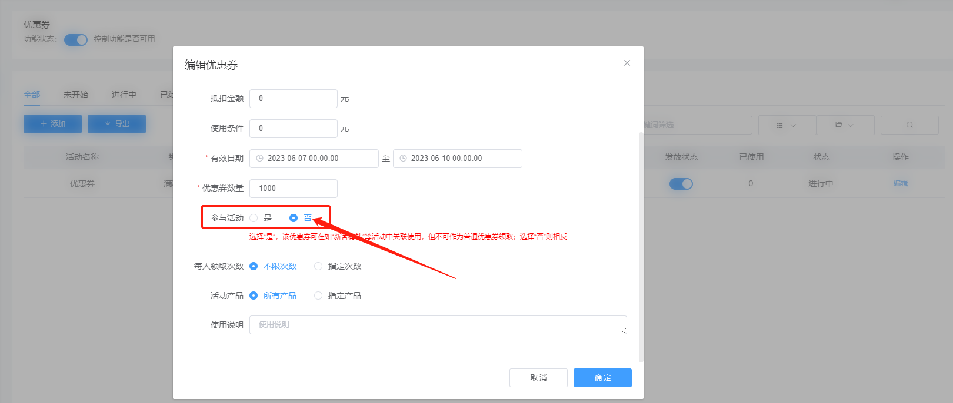Click the 取消 button
This screenshot has width=953, height=403.
(538, 378)
